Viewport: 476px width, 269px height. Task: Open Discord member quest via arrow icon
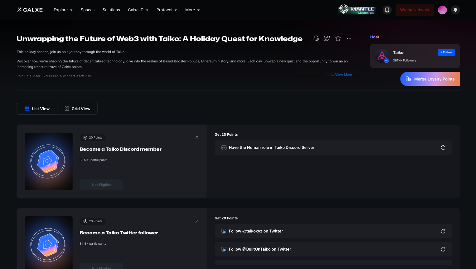click(x=197, y=138)
